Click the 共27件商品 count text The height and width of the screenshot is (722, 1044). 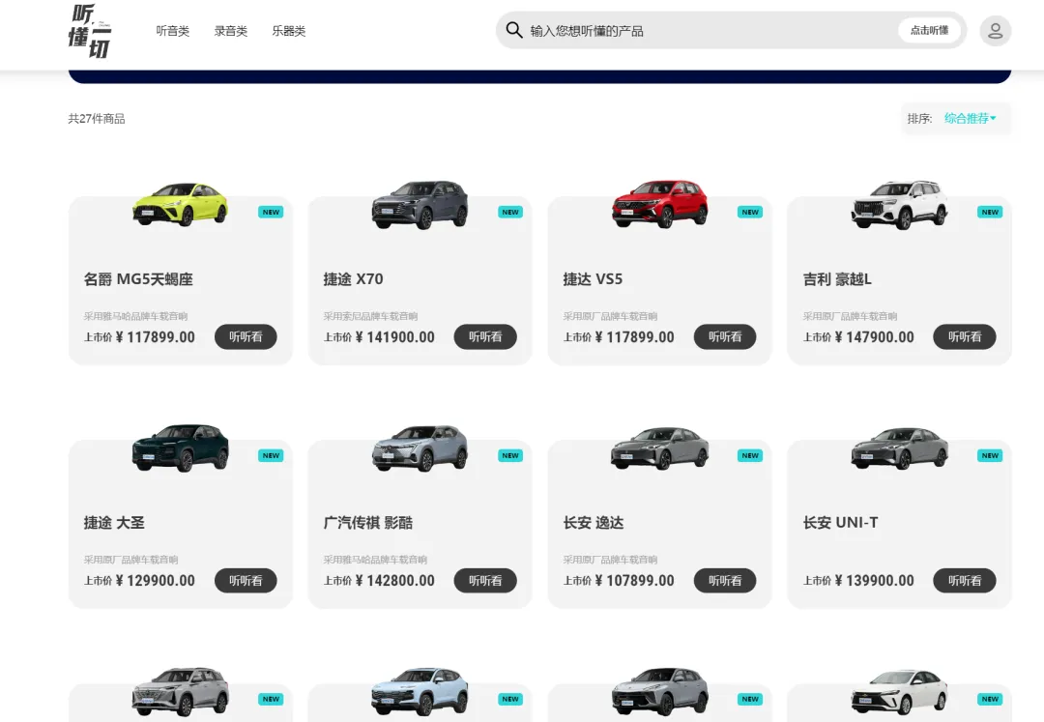coord(97,119)
